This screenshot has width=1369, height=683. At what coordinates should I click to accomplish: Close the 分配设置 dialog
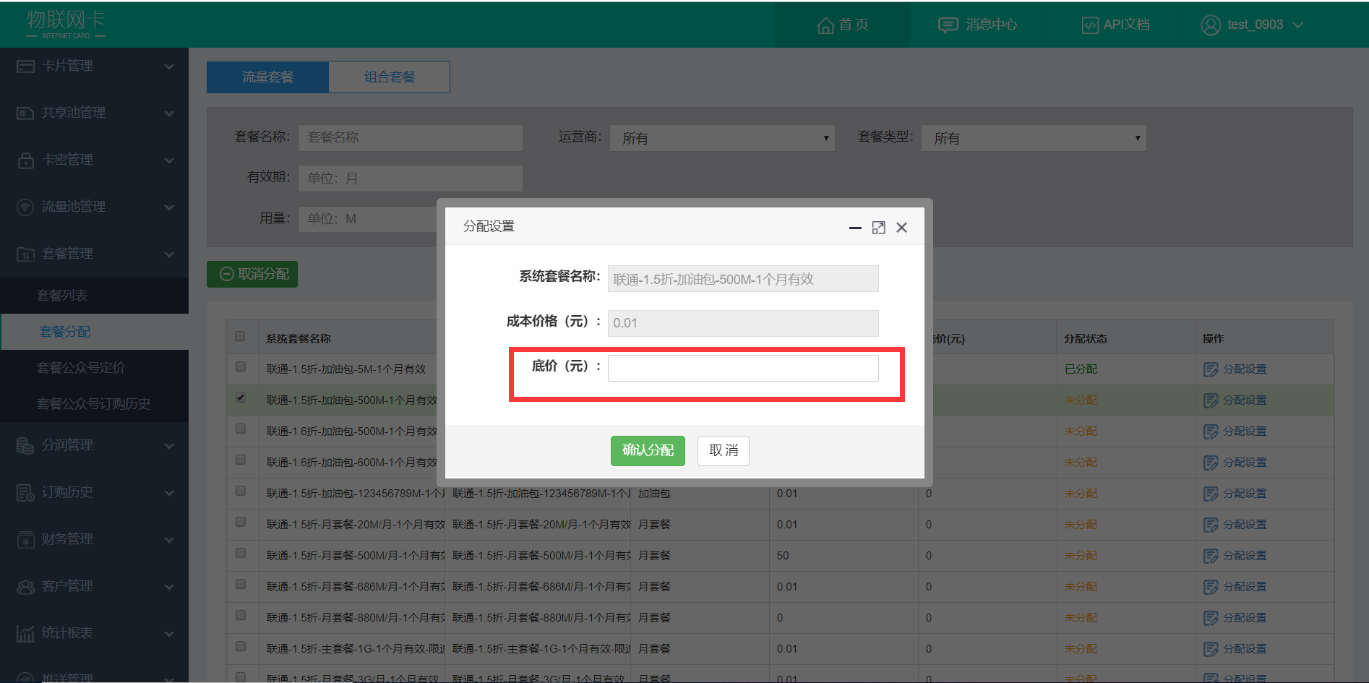click(901, 228)
